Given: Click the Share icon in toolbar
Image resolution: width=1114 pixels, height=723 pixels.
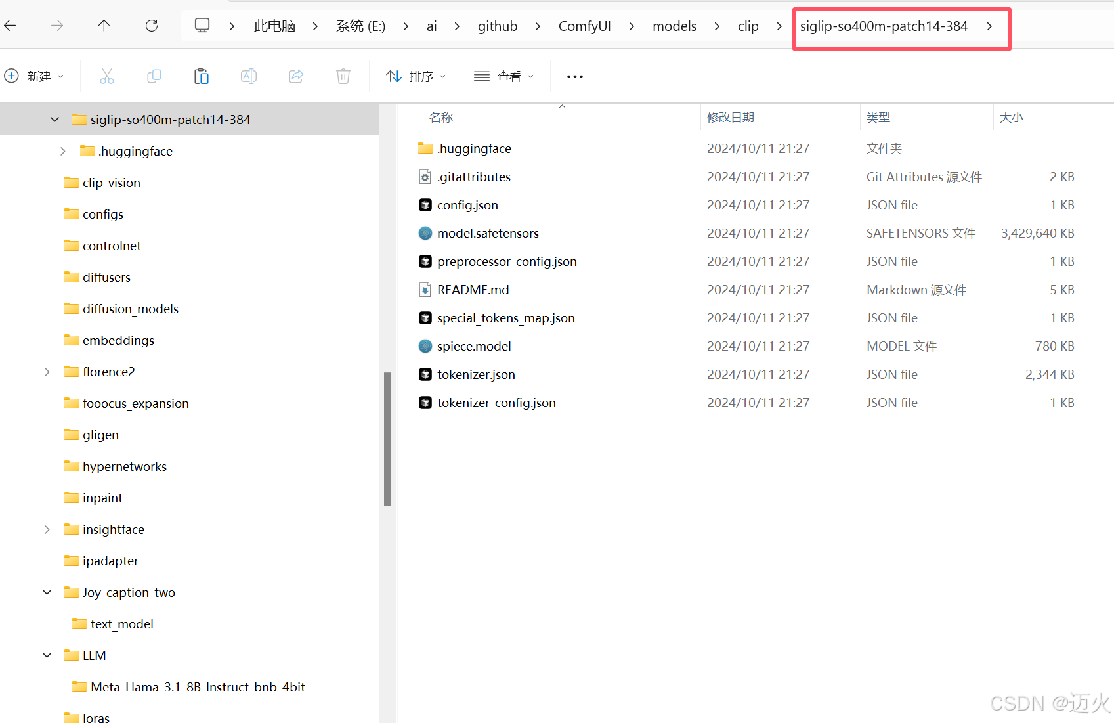Looking at the screenshot, I should pyautogui.click(x=296, y=76).
